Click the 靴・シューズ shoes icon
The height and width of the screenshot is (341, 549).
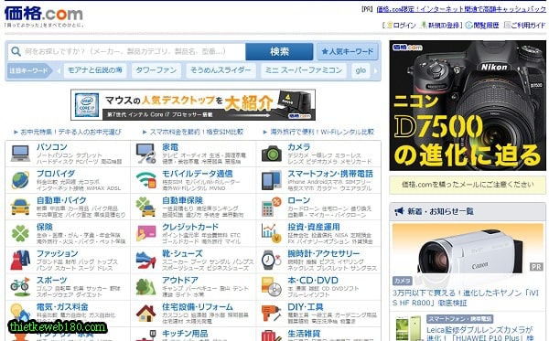click(x=146, y=260)
